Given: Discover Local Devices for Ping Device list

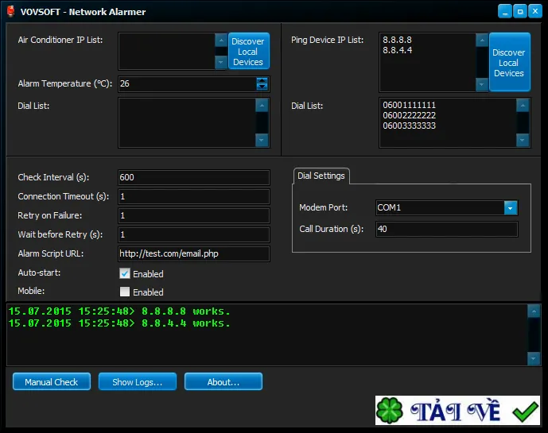Looking at the screenshot, I should tap(509, 63).
